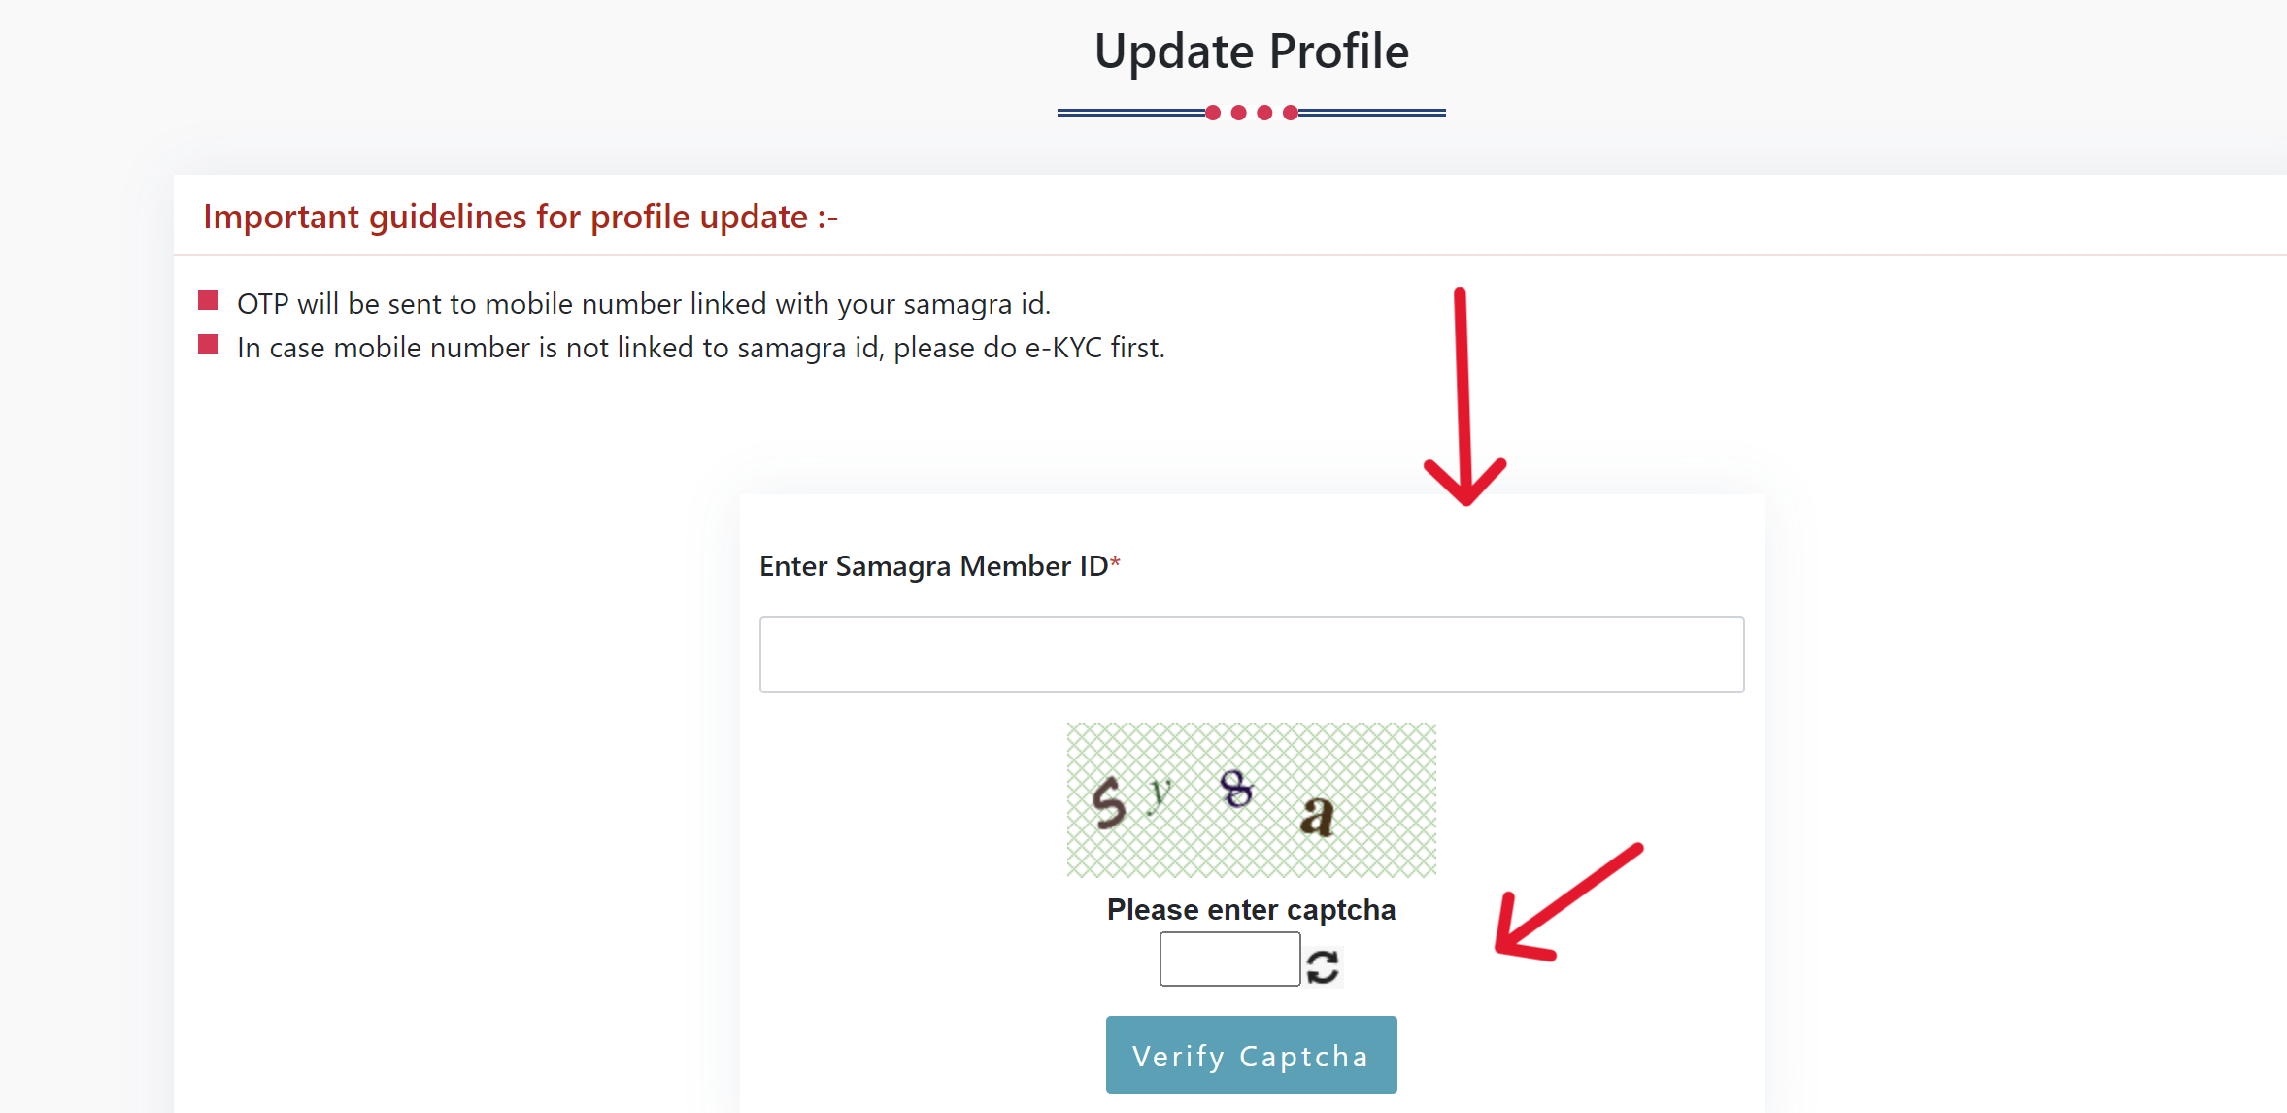The width and height of the screenshot is (2287, 1113).
Task: Select the Update Profile page title
Action: (1251, 51)
